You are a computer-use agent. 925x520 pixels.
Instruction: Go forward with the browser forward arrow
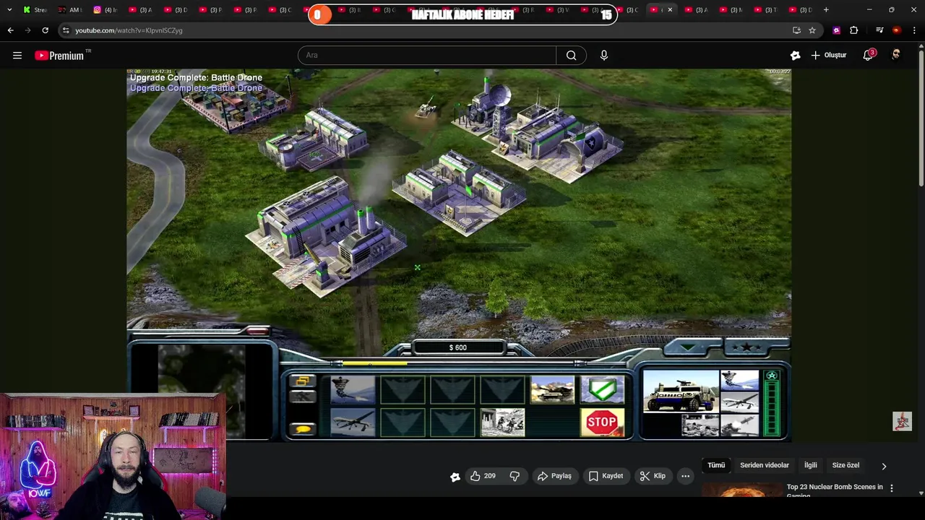pyautogui.click(x=27, y=30)
